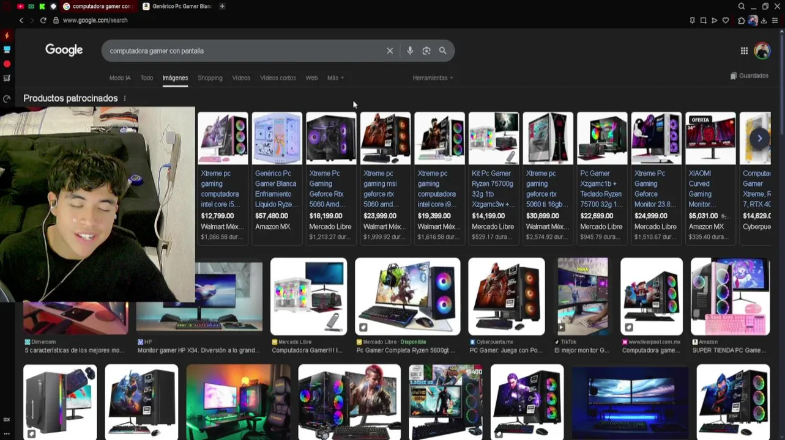Open the Kit Pc Gamer Ryzen $14,199.00 listing

[494, 177]
